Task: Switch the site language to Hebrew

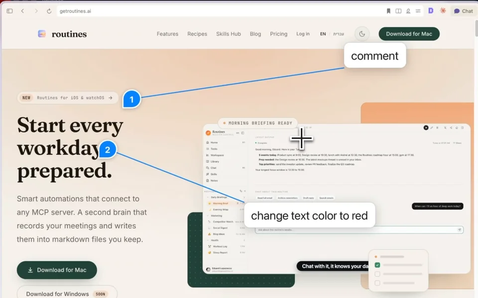Action: pyautogui.click(x=339, y=34)
